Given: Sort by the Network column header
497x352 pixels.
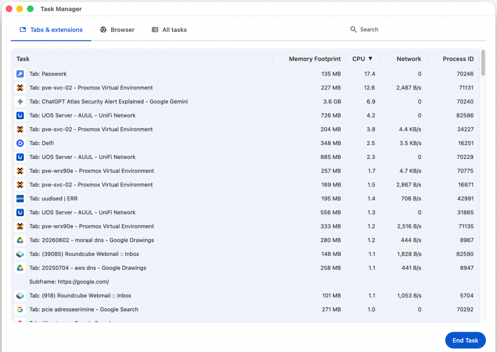Looking at the screenshot, I should pos(409,59).
